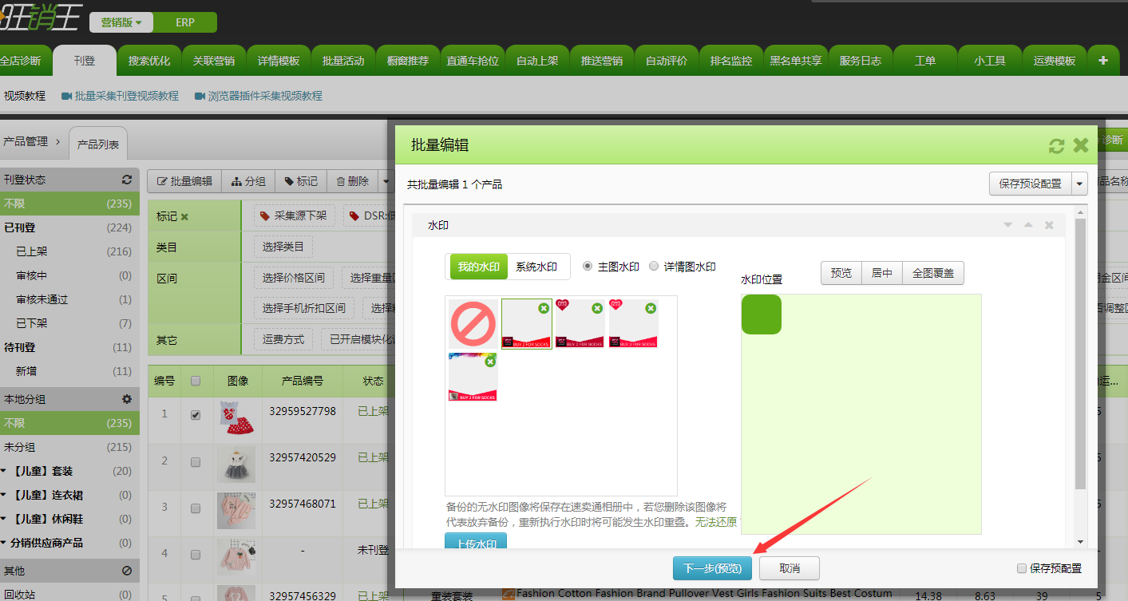Image resolution: width=1128 pixels, height=601 pixels.
Task: Open 本地分组 gear settings
Action: click(126, 399)
